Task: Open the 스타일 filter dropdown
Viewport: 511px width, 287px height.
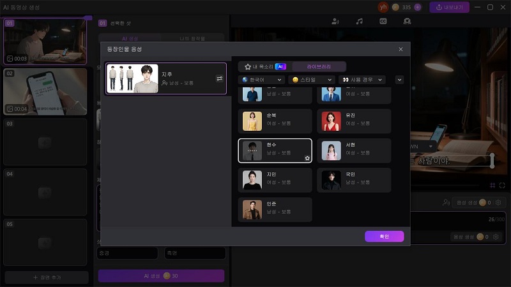Action: 312,80
